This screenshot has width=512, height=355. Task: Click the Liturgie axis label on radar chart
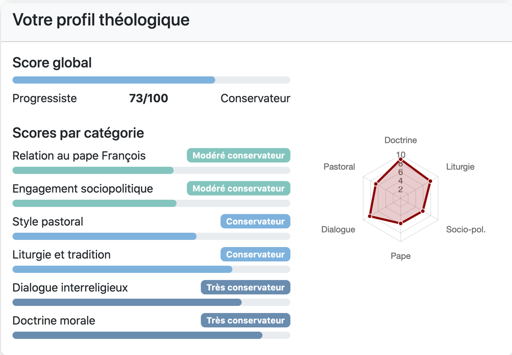click(460, 167)
